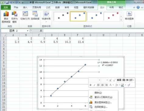This screenshot has height=111, width=144.
Task: Click the data point at x=6
Action: [x=85, y=65]
